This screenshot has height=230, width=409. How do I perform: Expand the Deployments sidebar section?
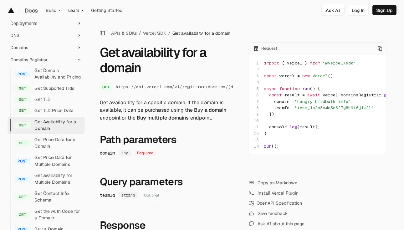(46, 24)
